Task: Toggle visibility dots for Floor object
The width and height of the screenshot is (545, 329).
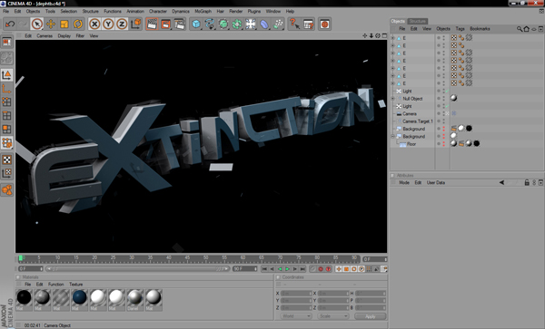Action: [x=443, y=144]
